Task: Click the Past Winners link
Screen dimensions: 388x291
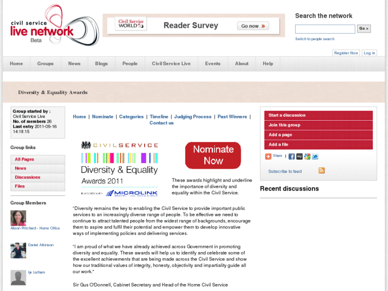Action: tap(232, 116)
